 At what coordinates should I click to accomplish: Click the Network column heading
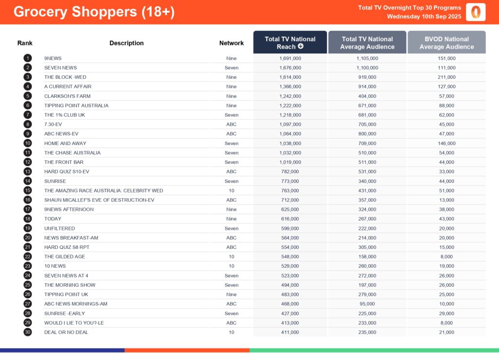coord(231,43)
